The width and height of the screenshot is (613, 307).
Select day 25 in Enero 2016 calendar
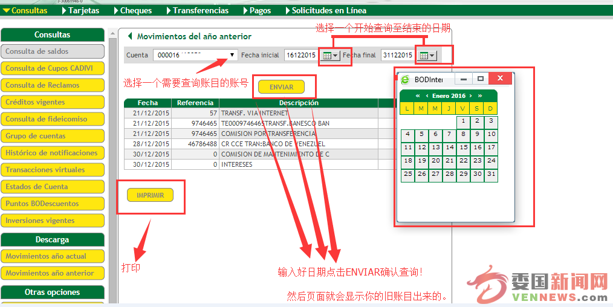click(407, 175)
